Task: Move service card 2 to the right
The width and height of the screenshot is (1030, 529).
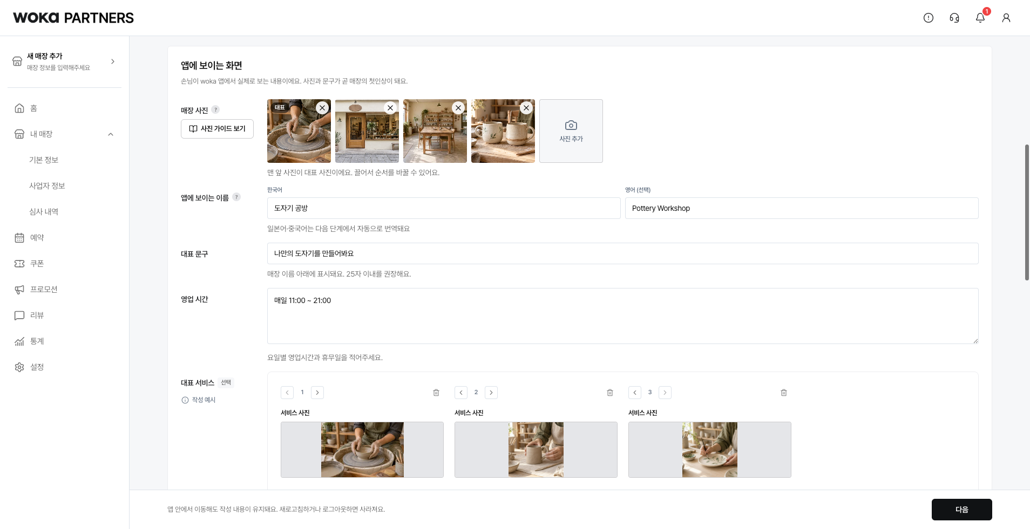Action: tap(491, 393)
